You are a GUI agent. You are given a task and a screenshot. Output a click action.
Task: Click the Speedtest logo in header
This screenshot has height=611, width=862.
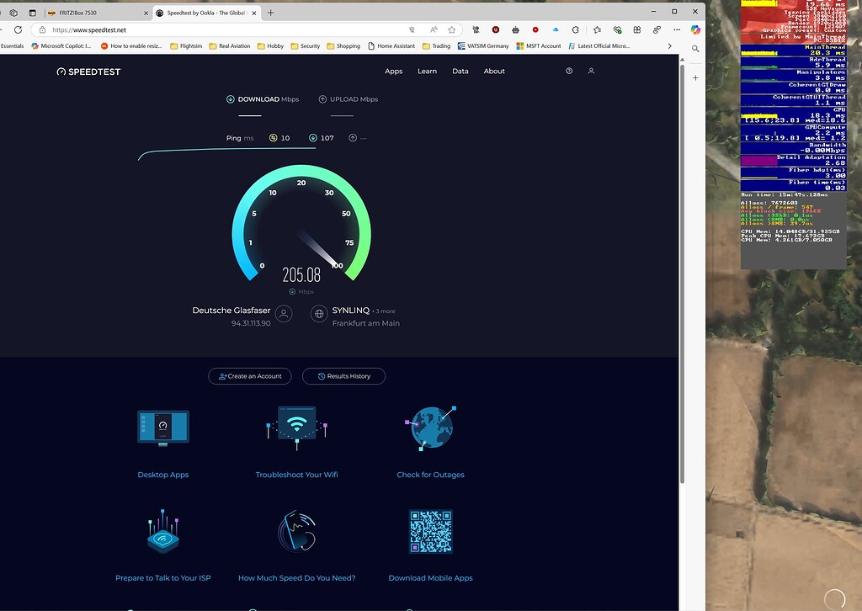click(x=88, y=72)
